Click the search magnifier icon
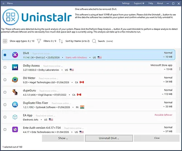This screenshot has height=151, width=182. coord(94,41)
